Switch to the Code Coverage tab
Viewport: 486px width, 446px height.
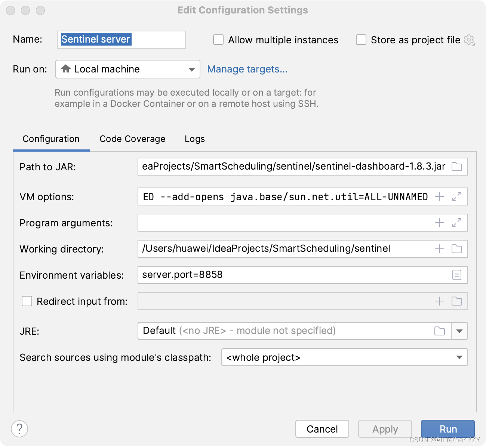pos(132,139)
